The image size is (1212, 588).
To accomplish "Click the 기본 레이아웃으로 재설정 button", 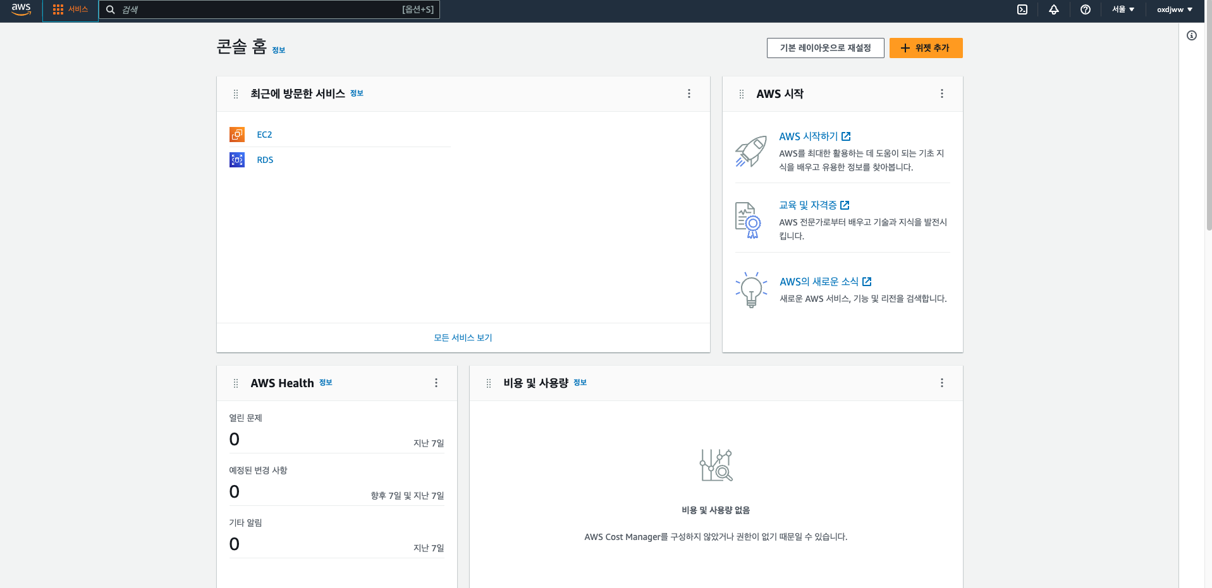I will pyautogui.click(x=825, y=48).
